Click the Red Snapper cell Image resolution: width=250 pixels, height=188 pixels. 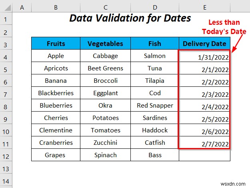click(155, 106)
